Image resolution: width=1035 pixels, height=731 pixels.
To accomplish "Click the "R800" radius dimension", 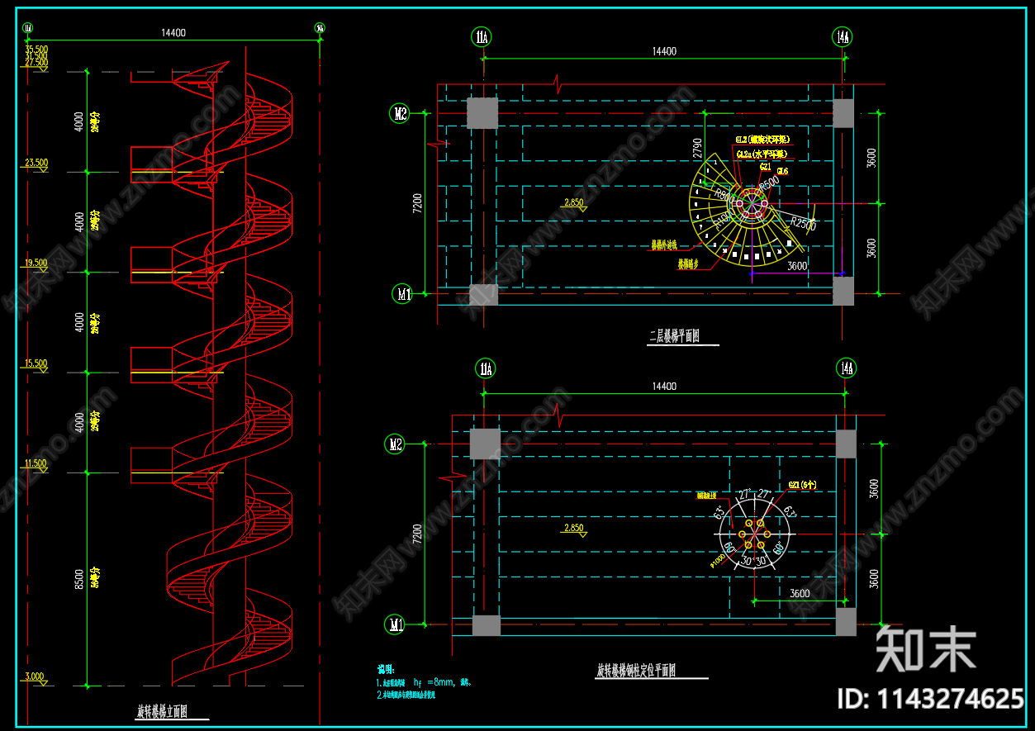I will pyautogui.click(x=724, y=196).
